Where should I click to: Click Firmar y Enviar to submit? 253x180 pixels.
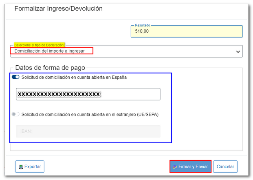pos(190,167)
